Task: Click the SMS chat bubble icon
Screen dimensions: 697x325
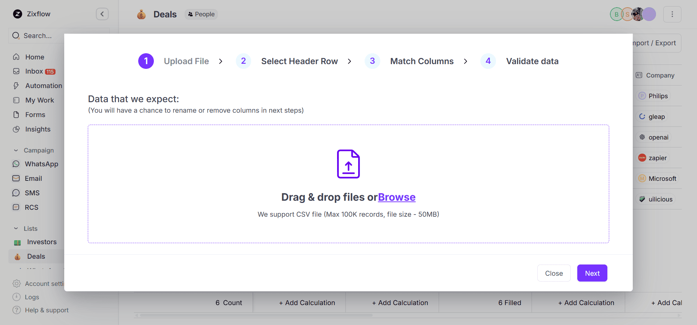Action: (16, 193)
